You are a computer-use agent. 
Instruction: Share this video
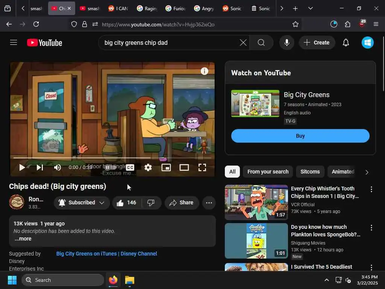182,203
